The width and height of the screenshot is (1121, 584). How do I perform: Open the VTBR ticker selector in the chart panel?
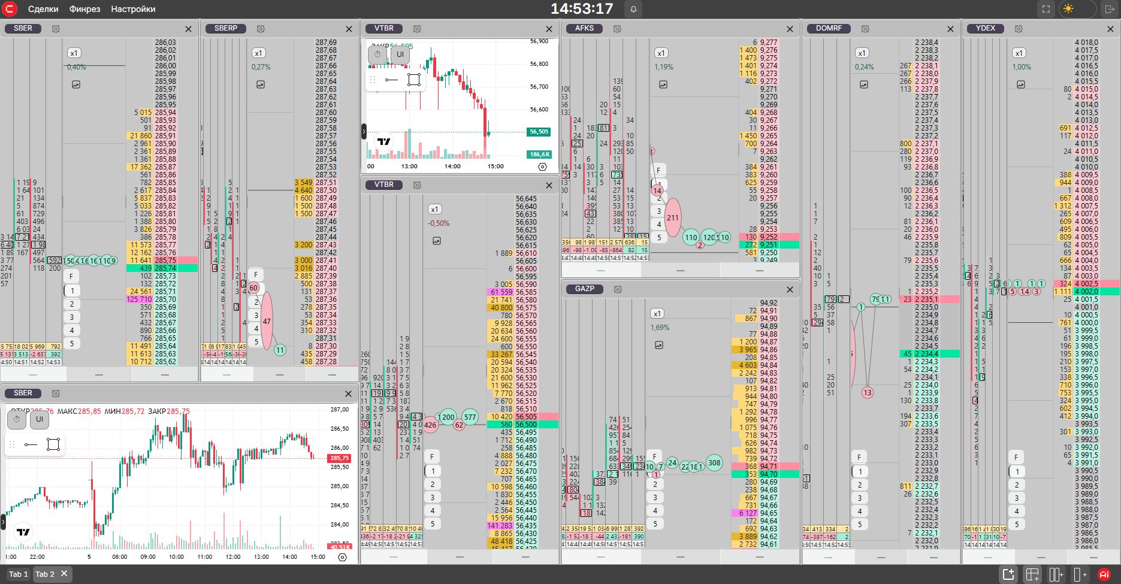384,28
